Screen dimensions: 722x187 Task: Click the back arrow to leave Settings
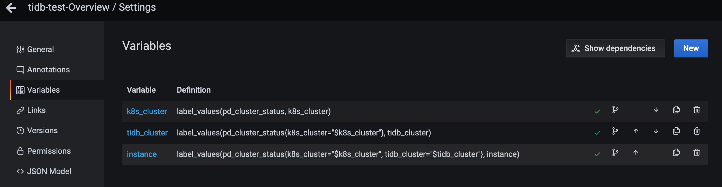point(11,8)
